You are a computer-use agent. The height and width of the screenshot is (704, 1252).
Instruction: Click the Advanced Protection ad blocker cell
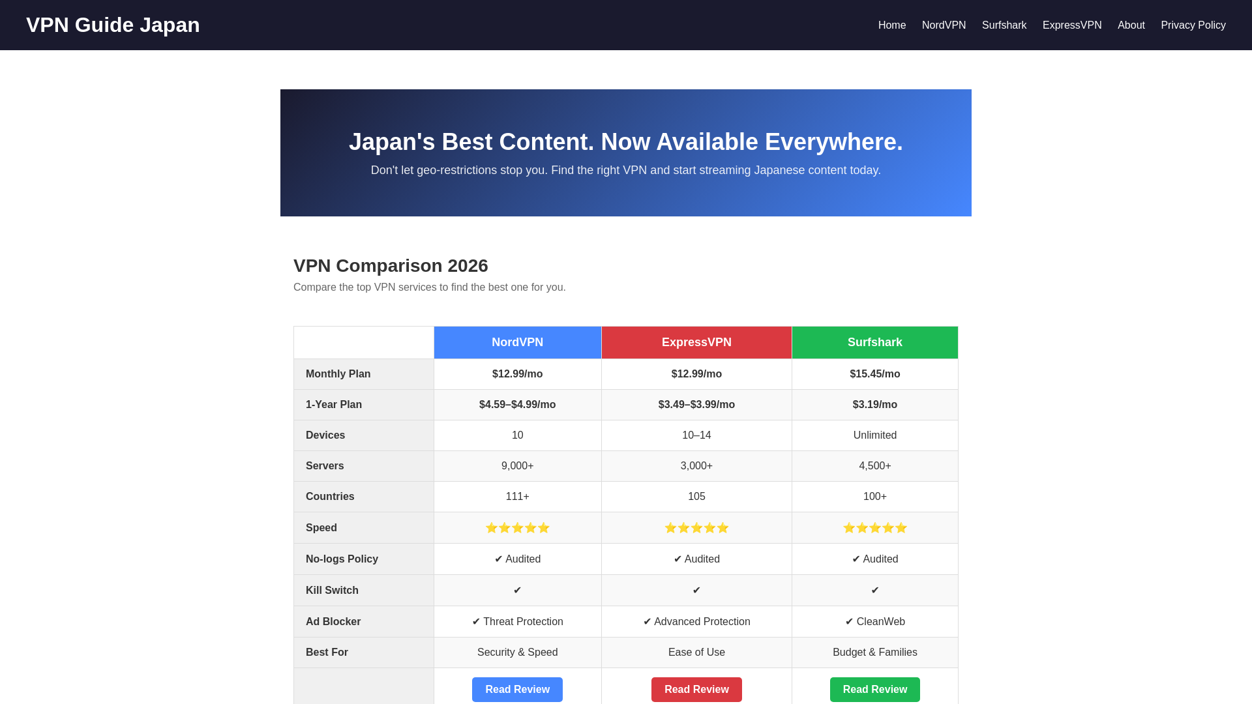[x=696, y=622]
